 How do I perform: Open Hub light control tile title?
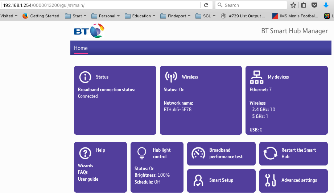pos(161,154)
